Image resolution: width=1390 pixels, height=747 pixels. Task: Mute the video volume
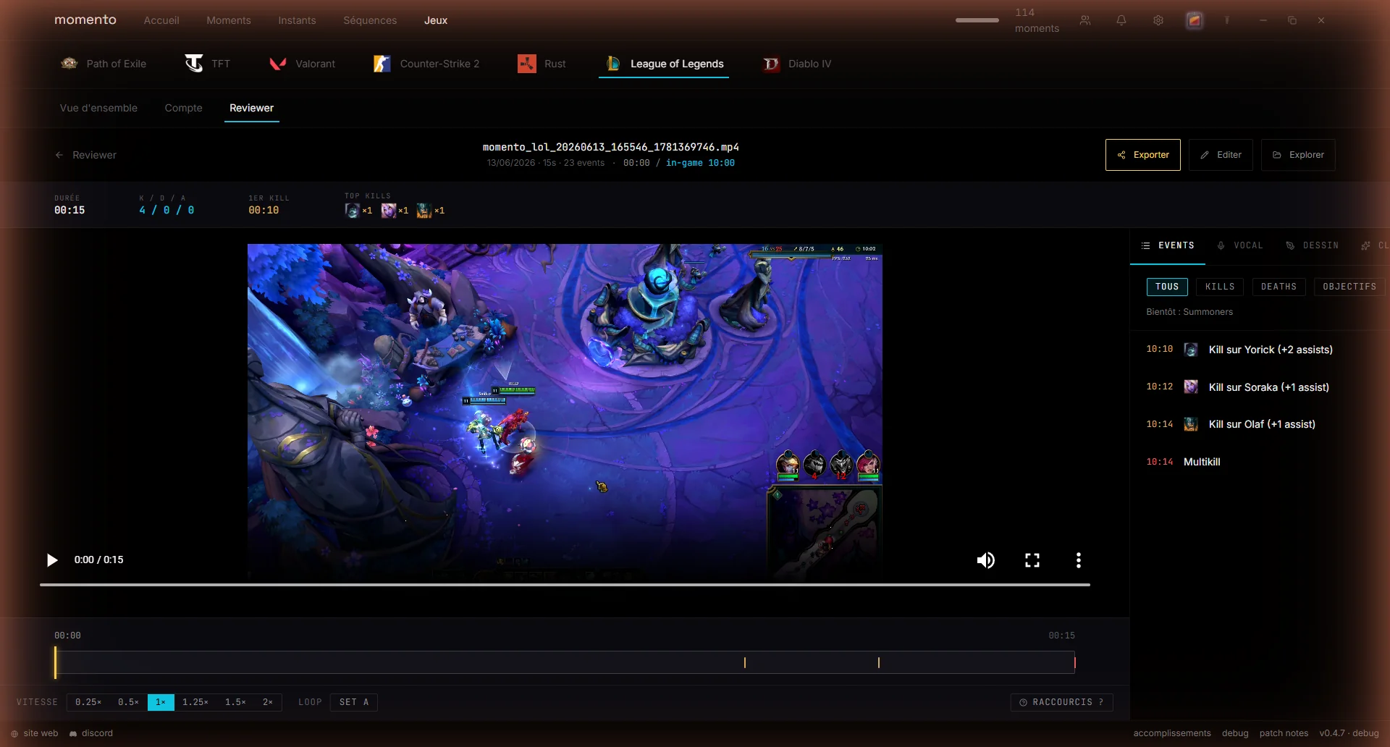(x=986, y=560)
